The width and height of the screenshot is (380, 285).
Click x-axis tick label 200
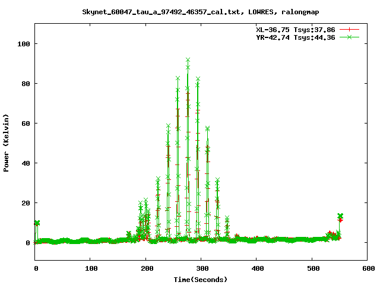147,268
